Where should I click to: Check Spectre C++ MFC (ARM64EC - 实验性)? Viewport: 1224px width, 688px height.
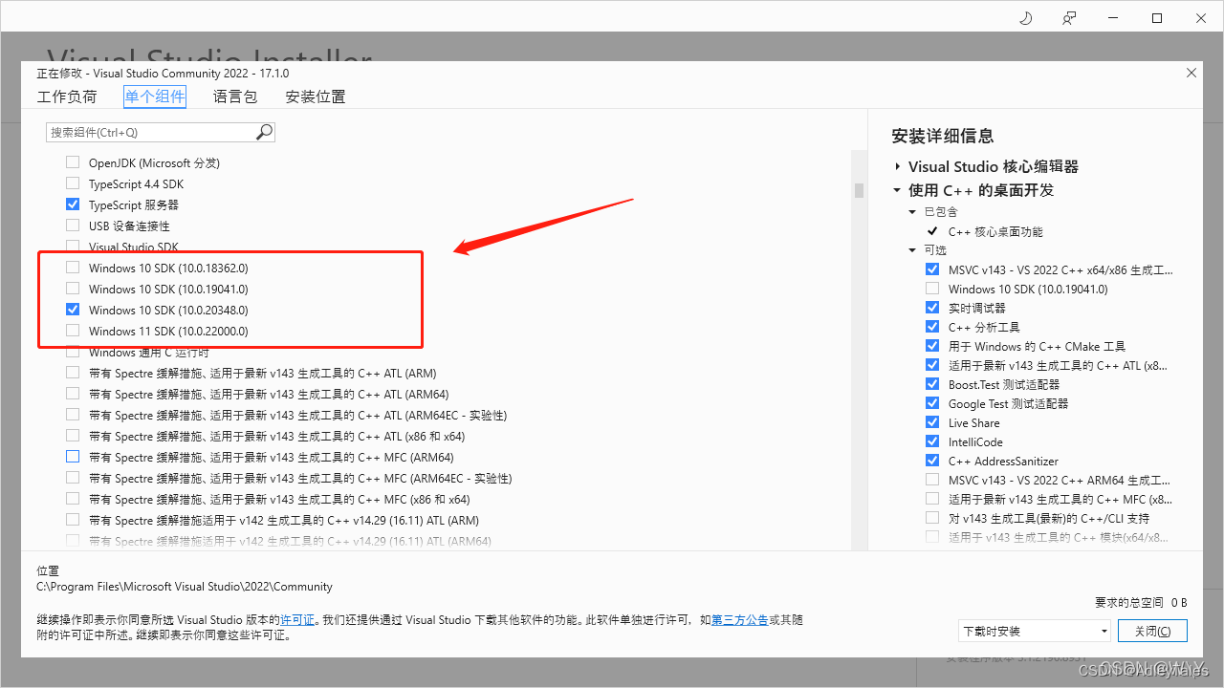pyautogui.click(x=73, y=478)
